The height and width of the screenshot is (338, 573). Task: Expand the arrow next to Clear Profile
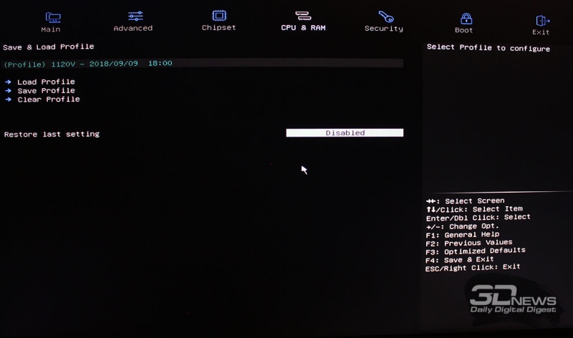(x=8, y=100)
